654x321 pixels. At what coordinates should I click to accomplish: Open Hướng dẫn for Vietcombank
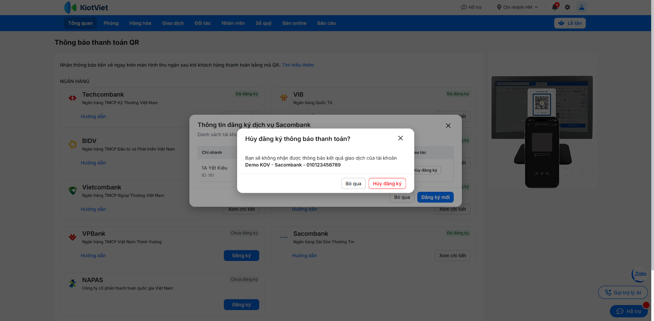pyautogui.click(x=93, y=209)
